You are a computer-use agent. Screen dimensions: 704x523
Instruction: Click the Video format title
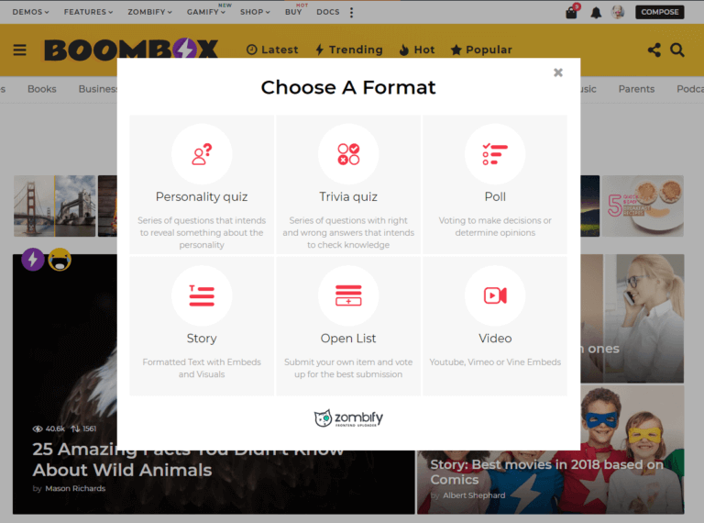tap(495, 339)
